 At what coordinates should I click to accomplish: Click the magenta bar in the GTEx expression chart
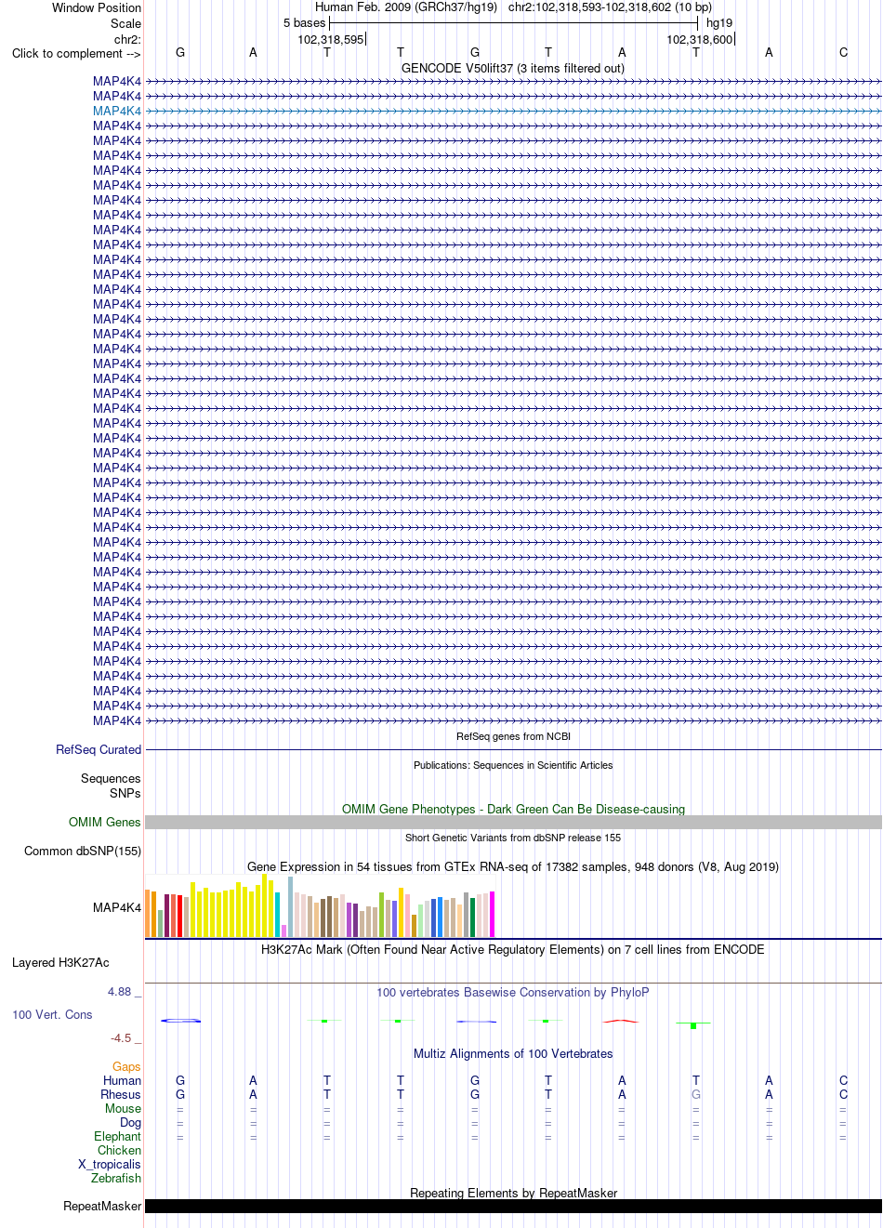click(492, 914)
